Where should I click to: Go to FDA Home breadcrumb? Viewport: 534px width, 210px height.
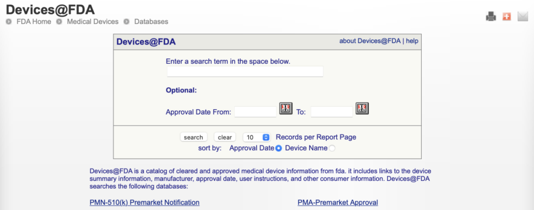coord(34,22)
